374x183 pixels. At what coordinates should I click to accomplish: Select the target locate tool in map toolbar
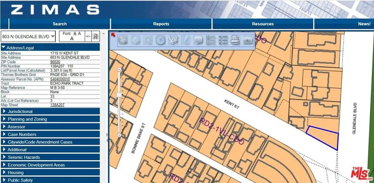[136, 40]
